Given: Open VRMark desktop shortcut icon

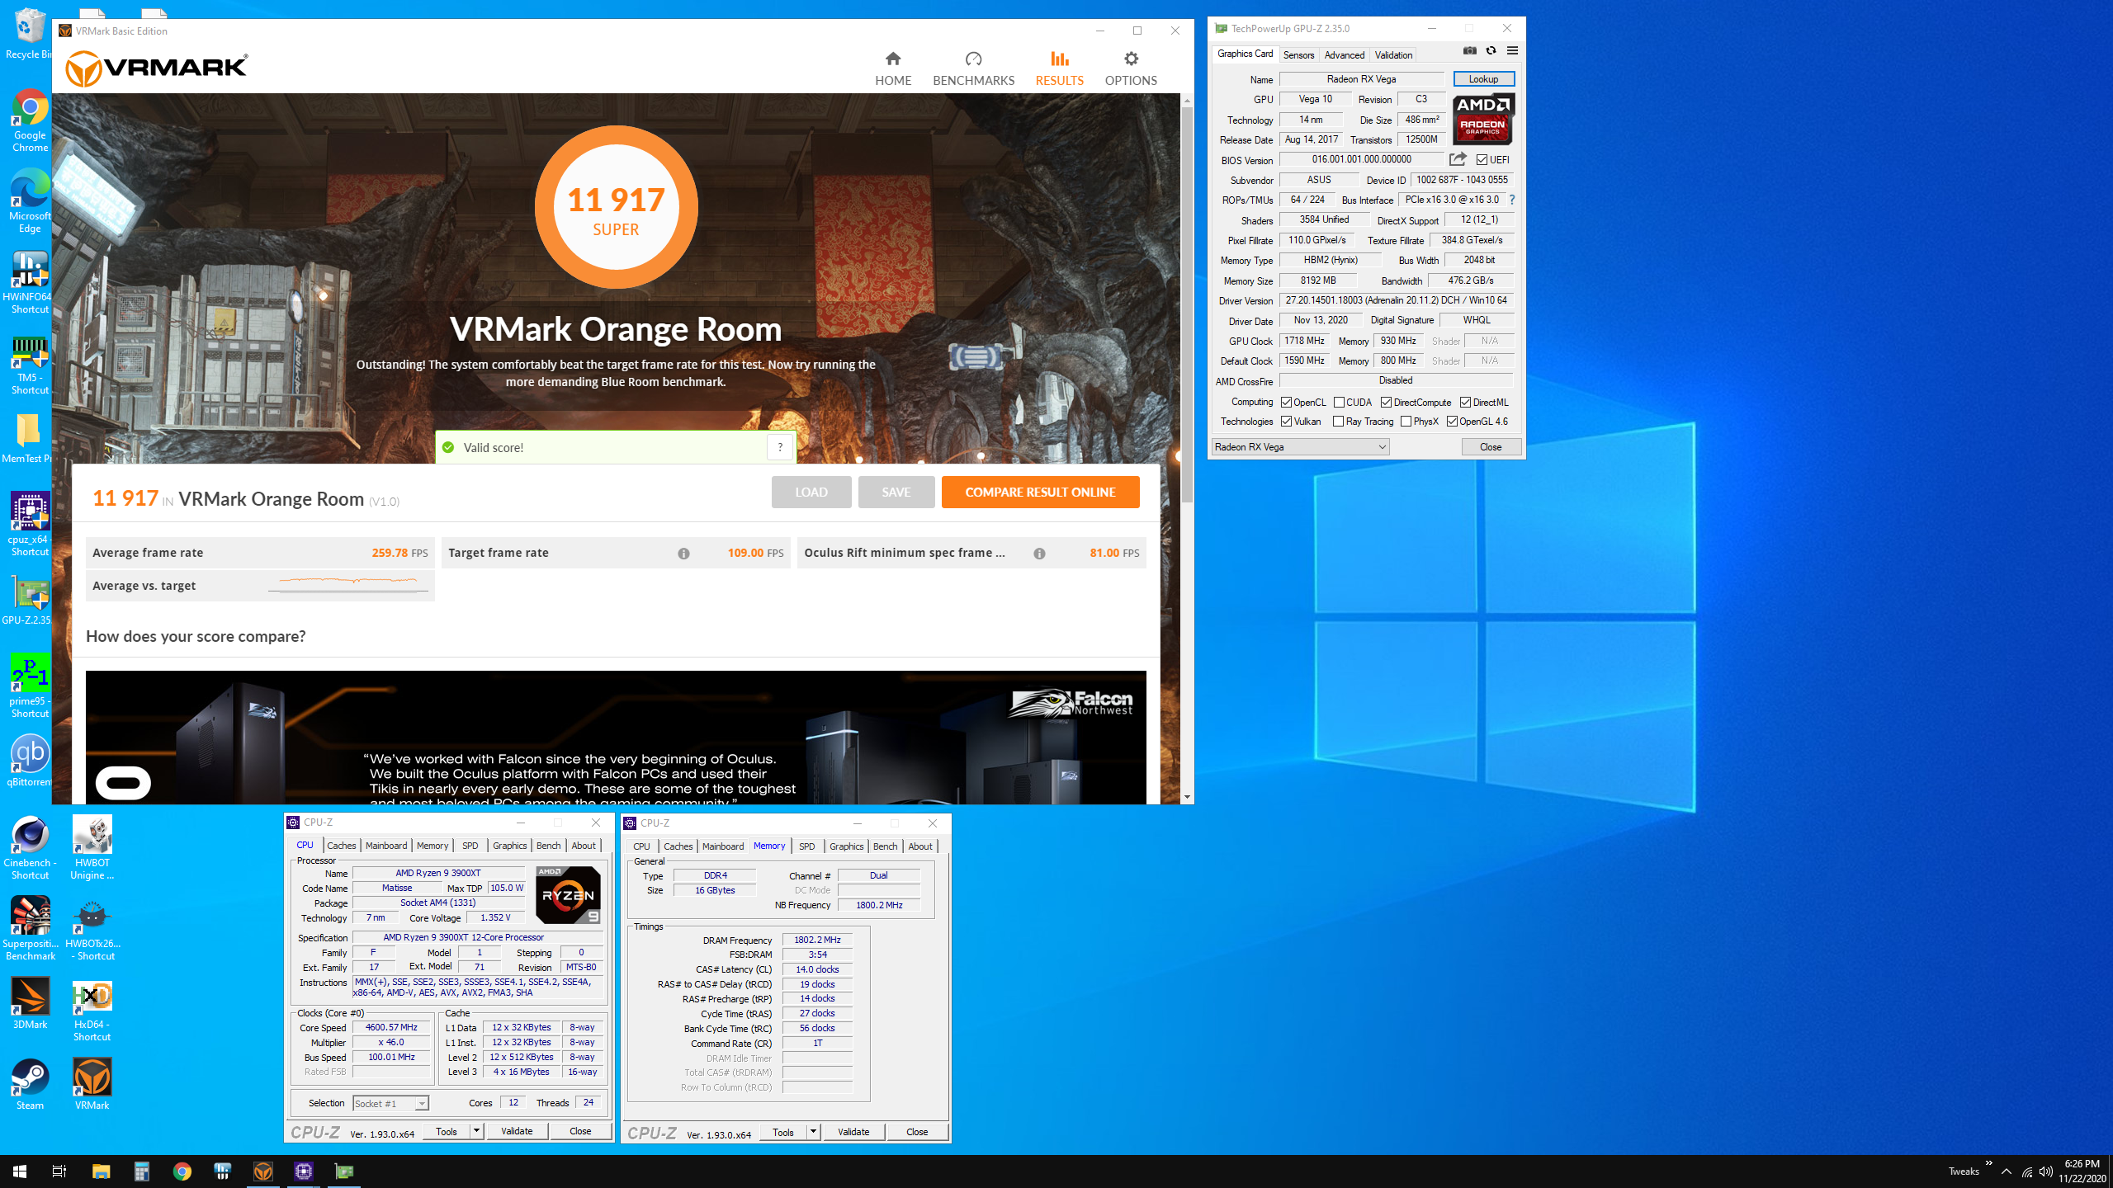Looking at the screenshot, I should 92,1084.
